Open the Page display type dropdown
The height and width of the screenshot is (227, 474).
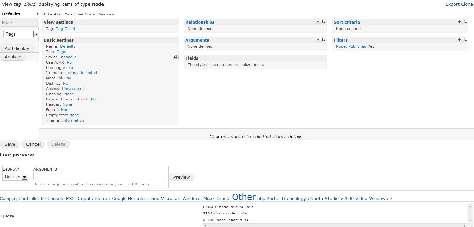click(x=21, y=34)
